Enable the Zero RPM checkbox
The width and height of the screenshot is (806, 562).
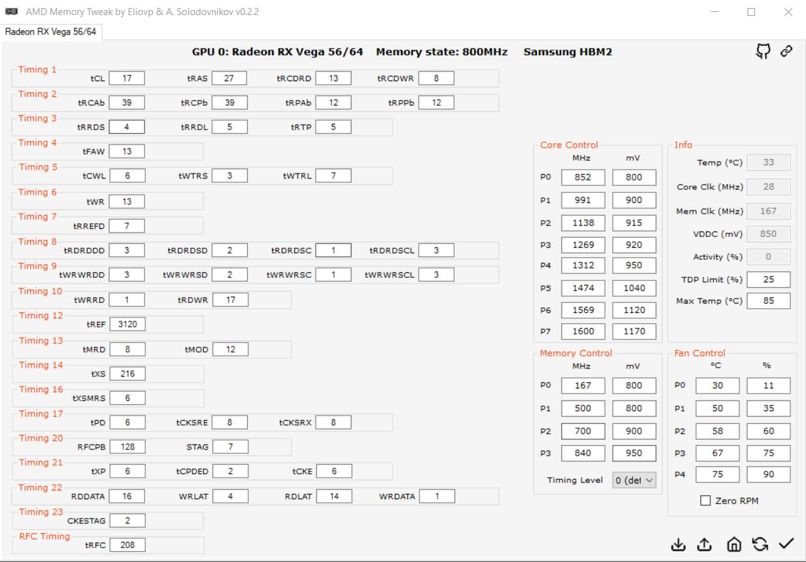point(705,501)
